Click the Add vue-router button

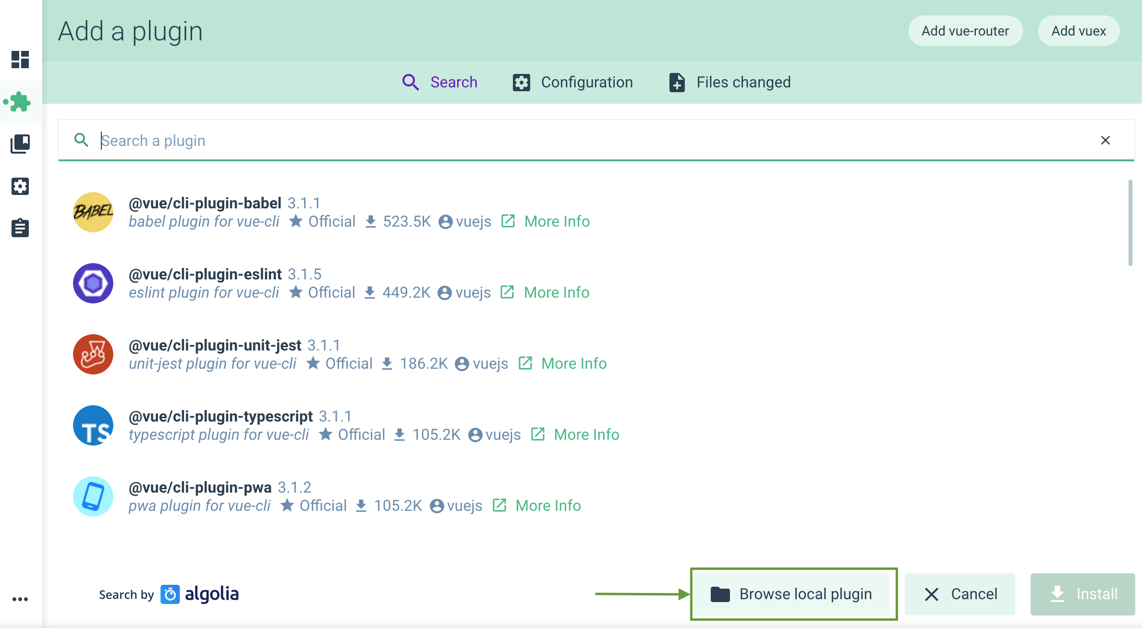tap(965, 31)
